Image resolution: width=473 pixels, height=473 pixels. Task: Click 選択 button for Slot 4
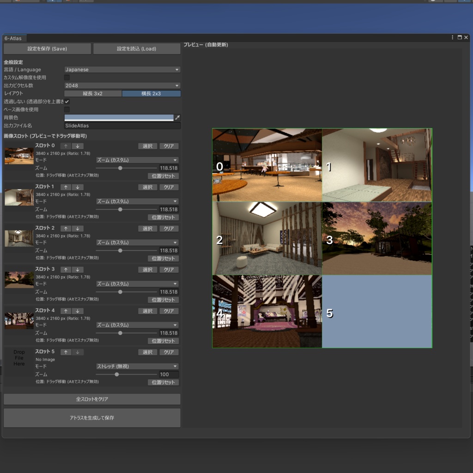(x=147, y=311)
